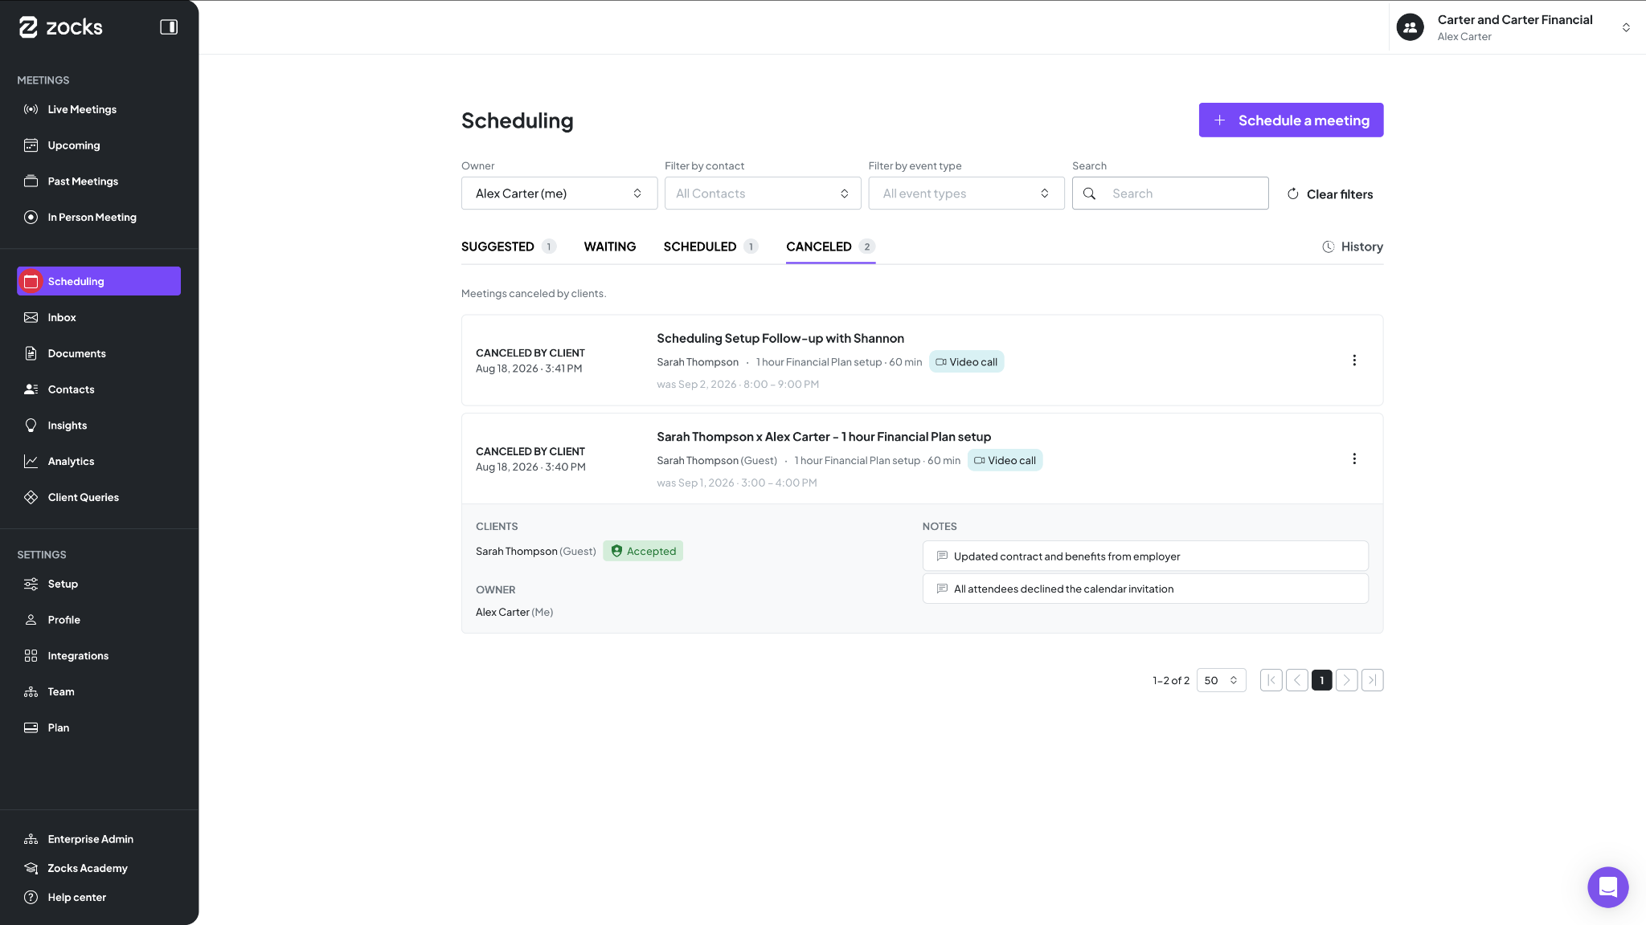Open the chat support bubble
This screenshot has height=925, width=1646.
1607,887
